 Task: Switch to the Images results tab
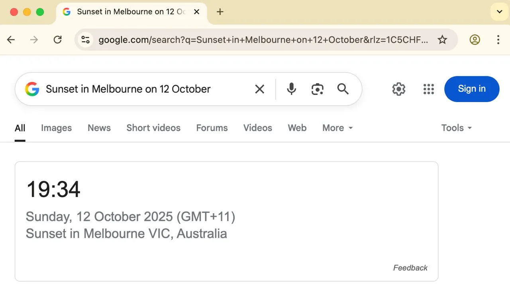coord(56,128)
